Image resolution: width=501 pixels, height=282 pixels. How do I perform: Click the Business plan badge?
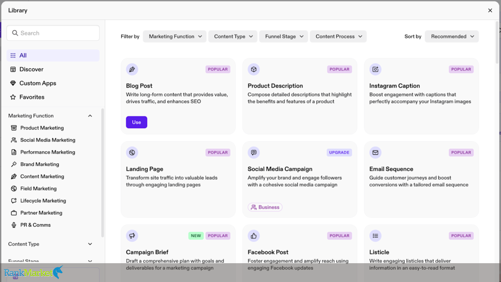click(x=265, y=207)
